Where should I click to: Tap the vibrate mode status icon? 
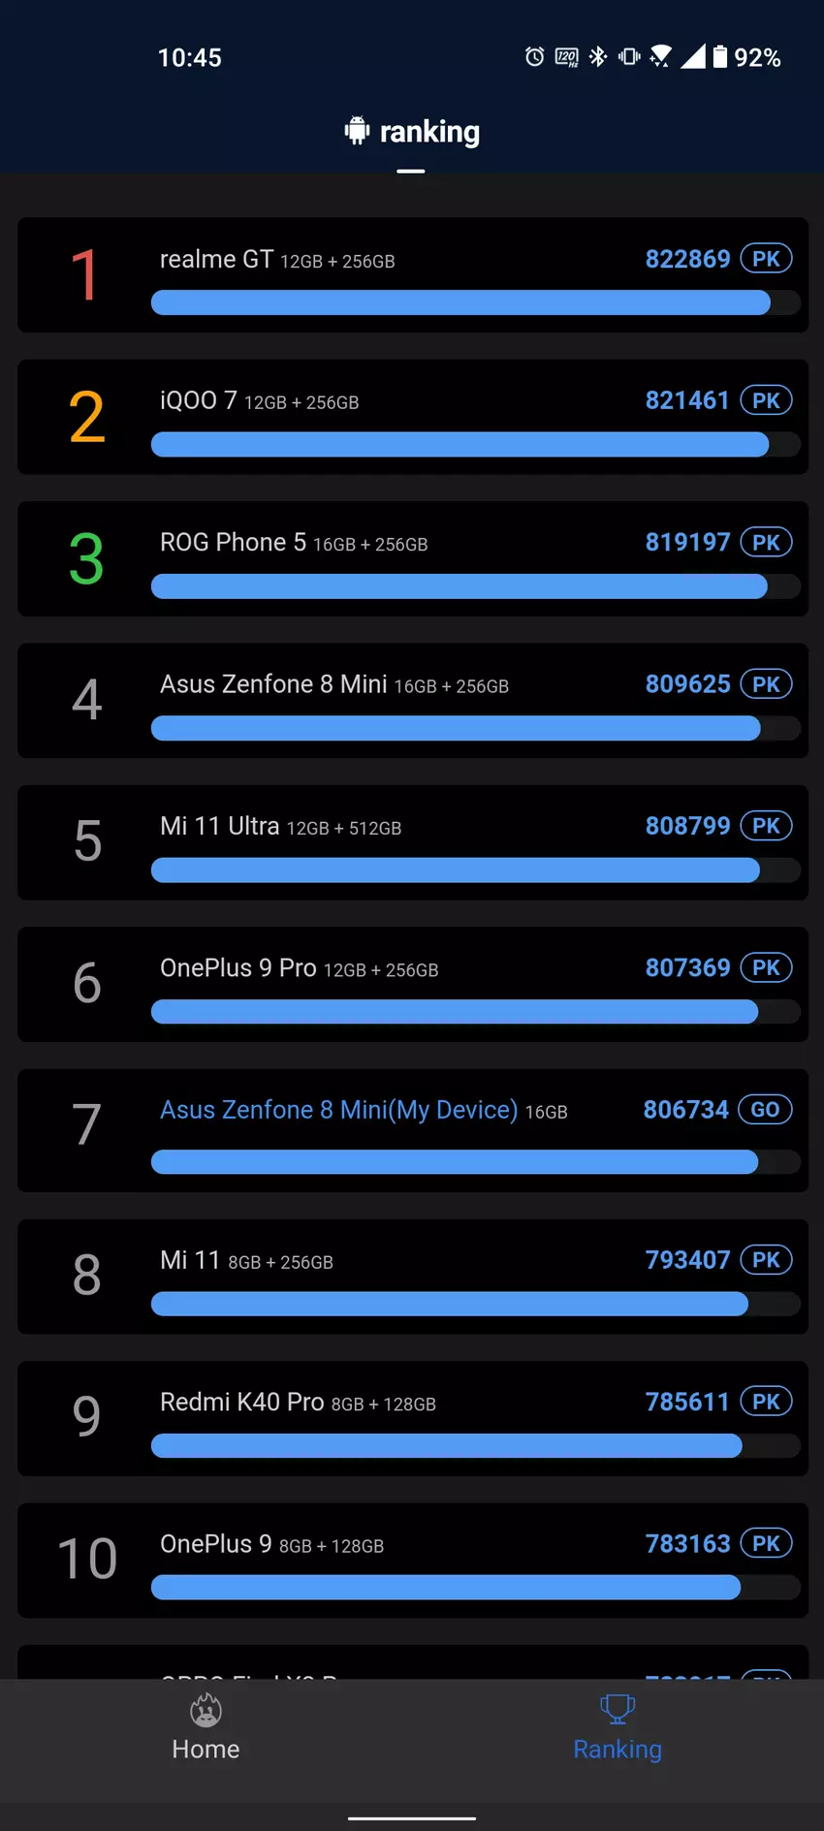(629, 57)
